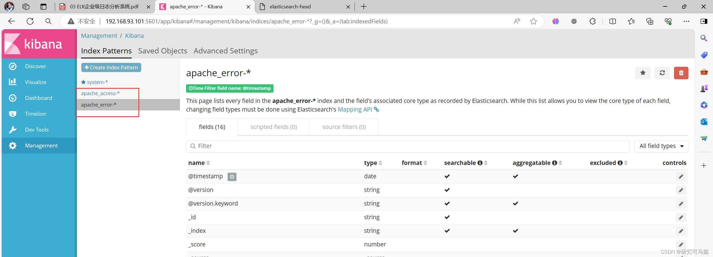Go back in the browser
The height and width of the screenshot is (257, 713).
click(x=12, y=21)
